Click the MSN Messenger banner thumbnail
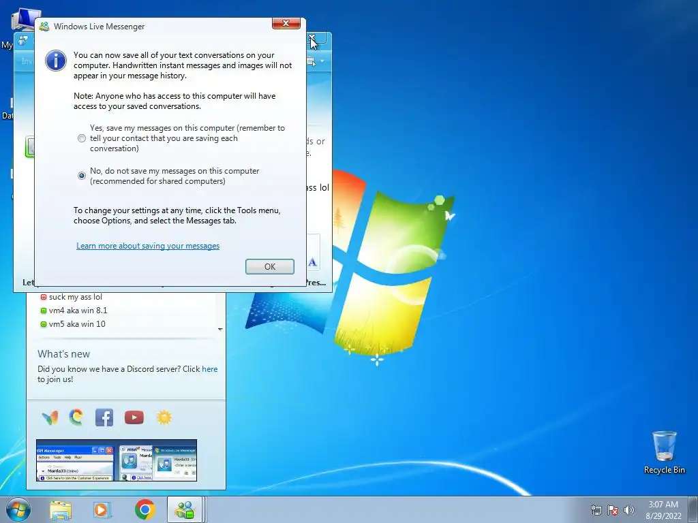The width and height of the screenshot is (698, 523). coord(117,460)
